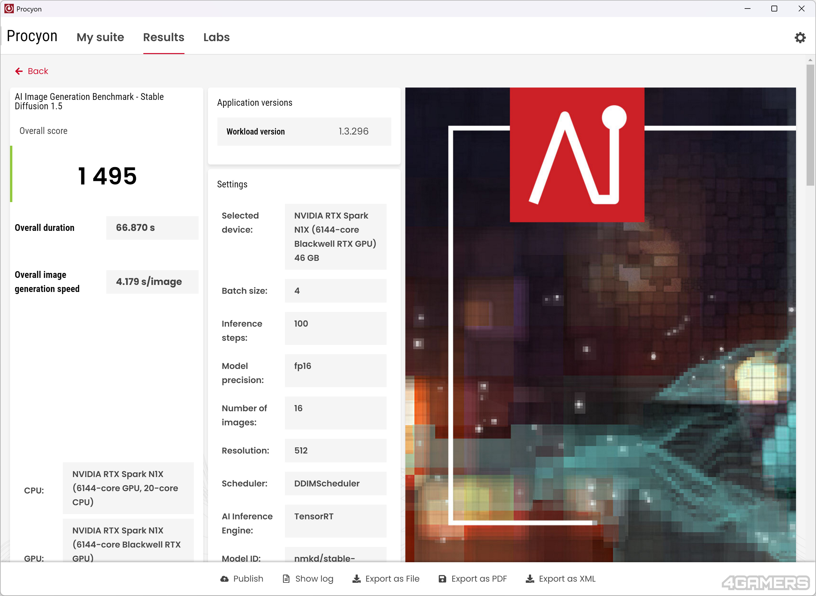Click the CPU hardware description

point(128,488)
